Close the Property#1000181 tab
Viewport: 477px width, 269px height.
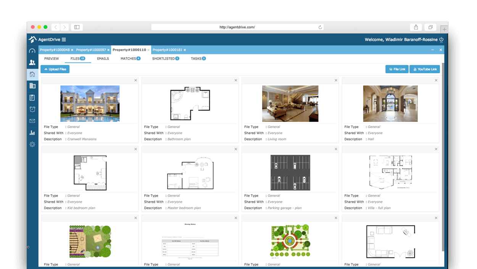coord(185,50)
